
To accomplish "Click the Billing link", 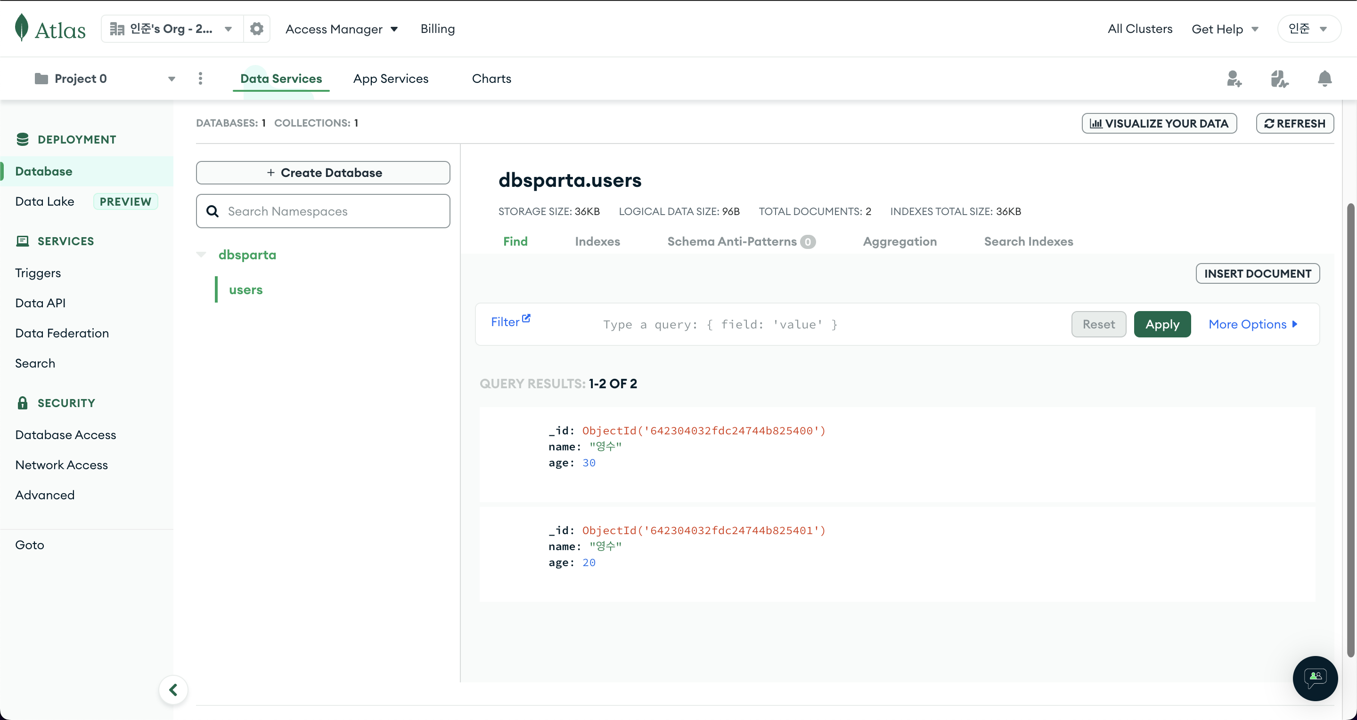I will click(438, 28).
